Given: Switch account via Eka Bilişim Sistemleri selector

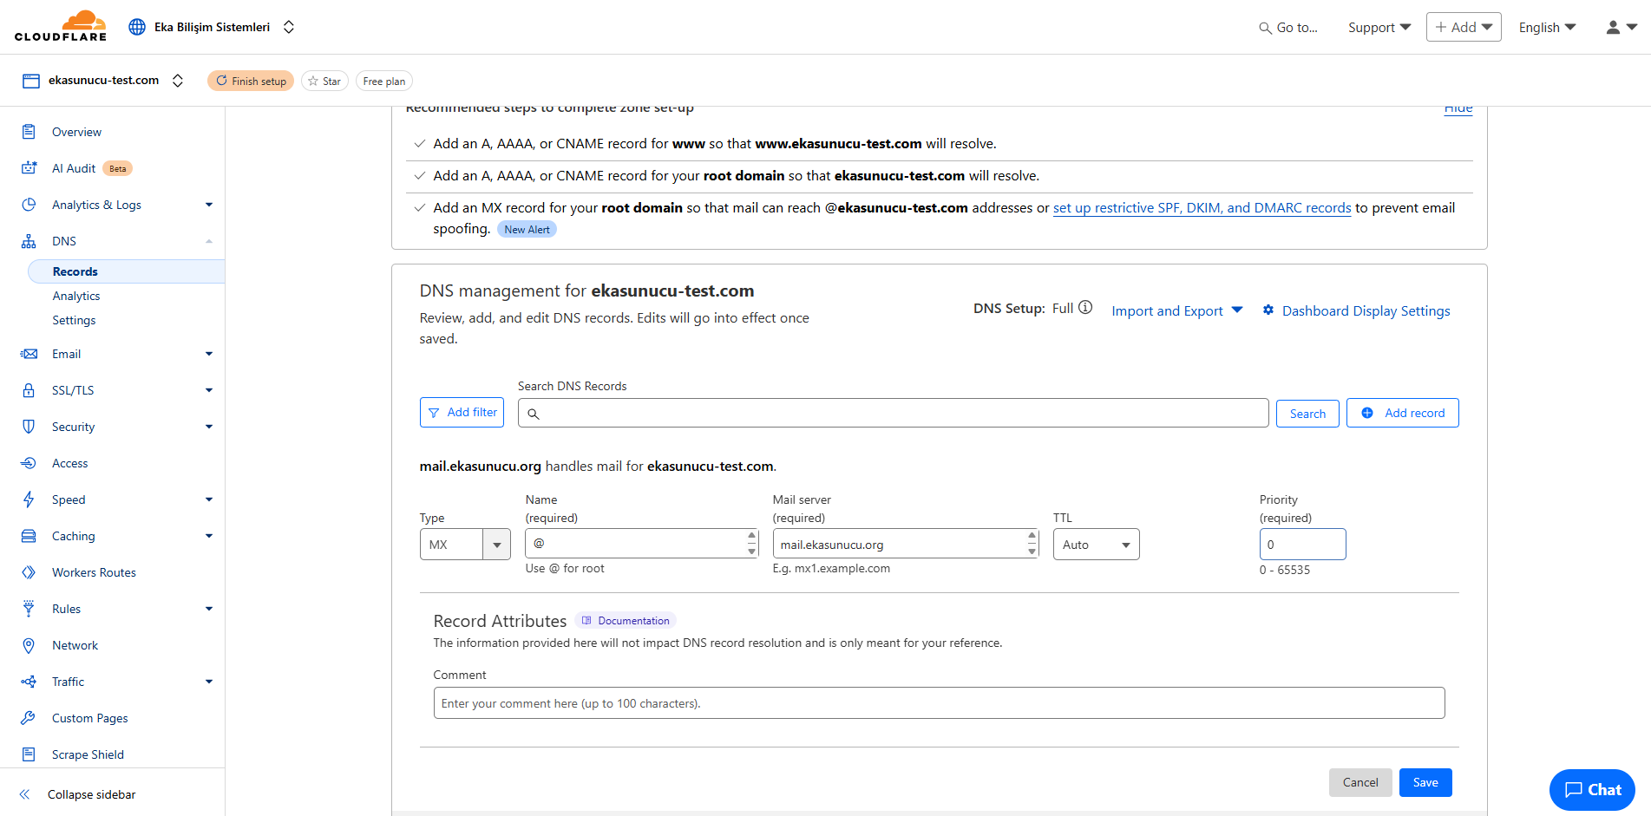Looking at the screenshot, I should (x=289, y=27).
